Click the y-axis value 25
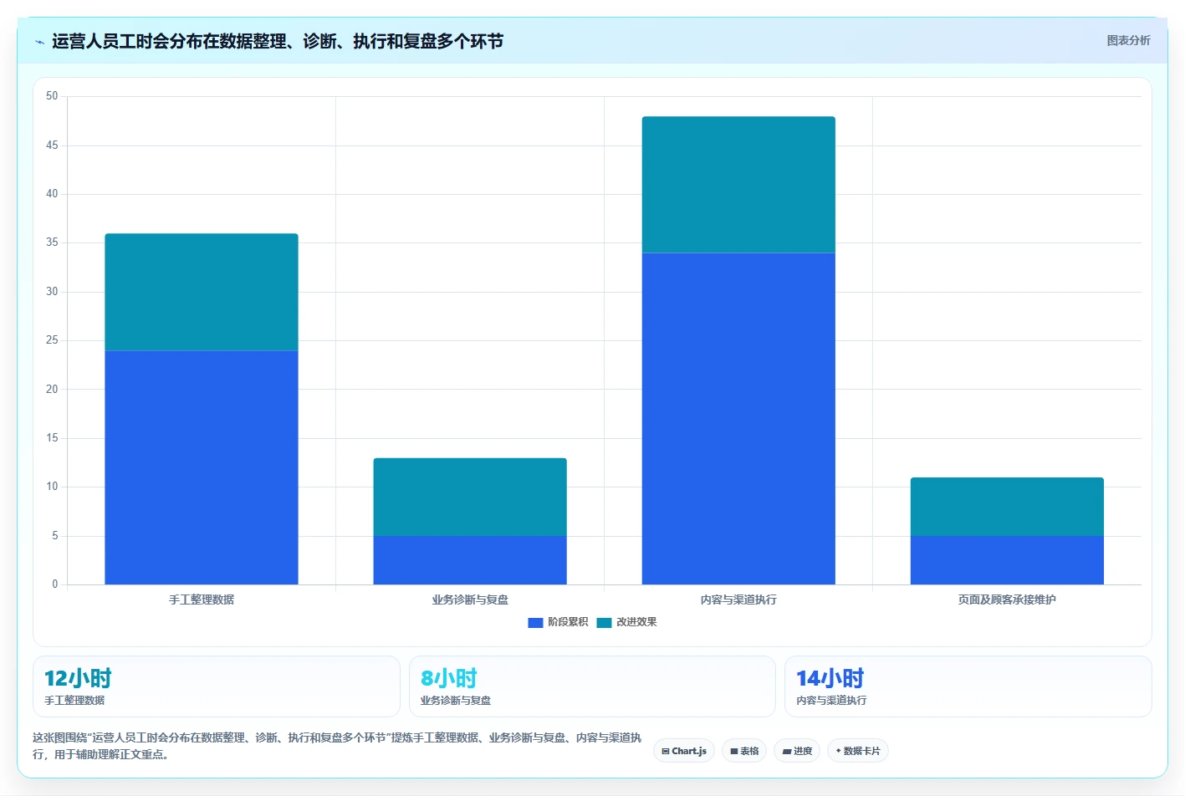The width and height of the screenshot is (1185, 796). pos(52,340)
